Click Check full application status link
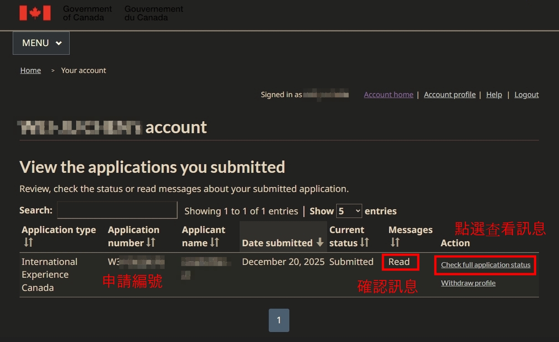The width and height of the screenshot is (559, 342). [486, 265]
